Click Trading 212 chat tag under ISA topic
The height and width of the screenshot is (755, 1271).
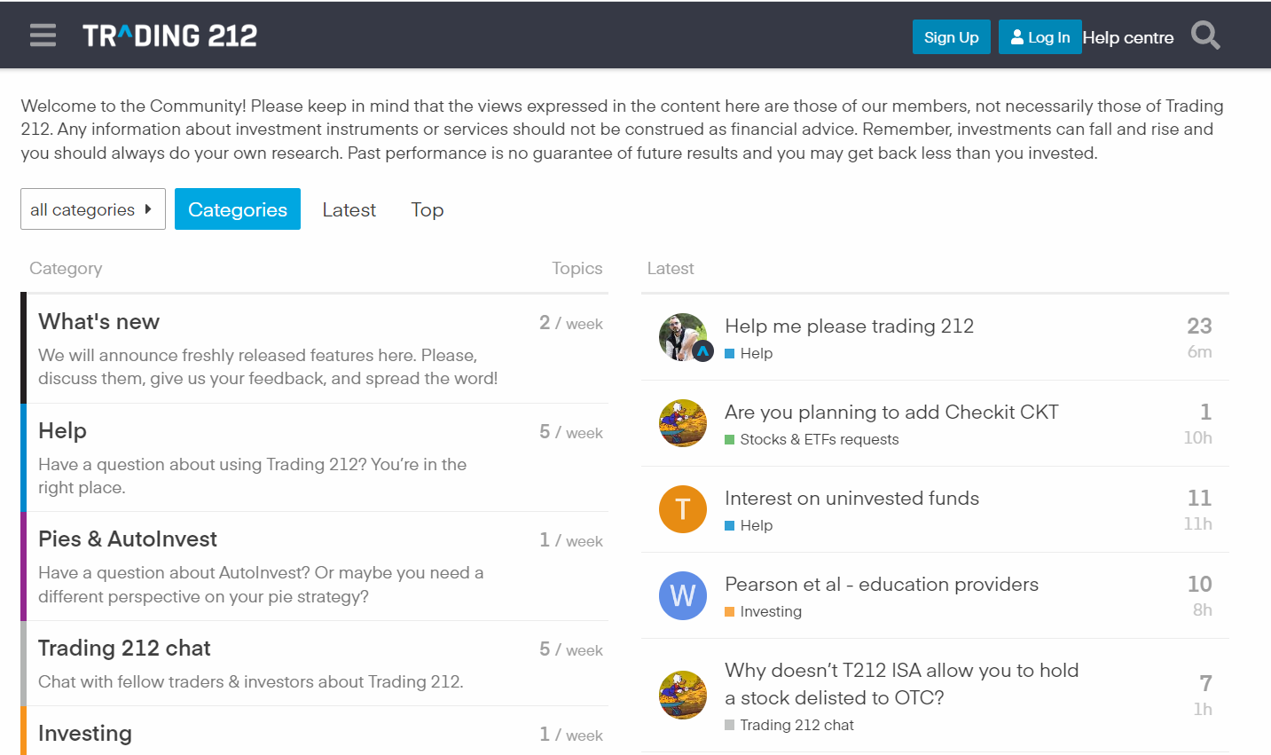click(x=789, y=725)
